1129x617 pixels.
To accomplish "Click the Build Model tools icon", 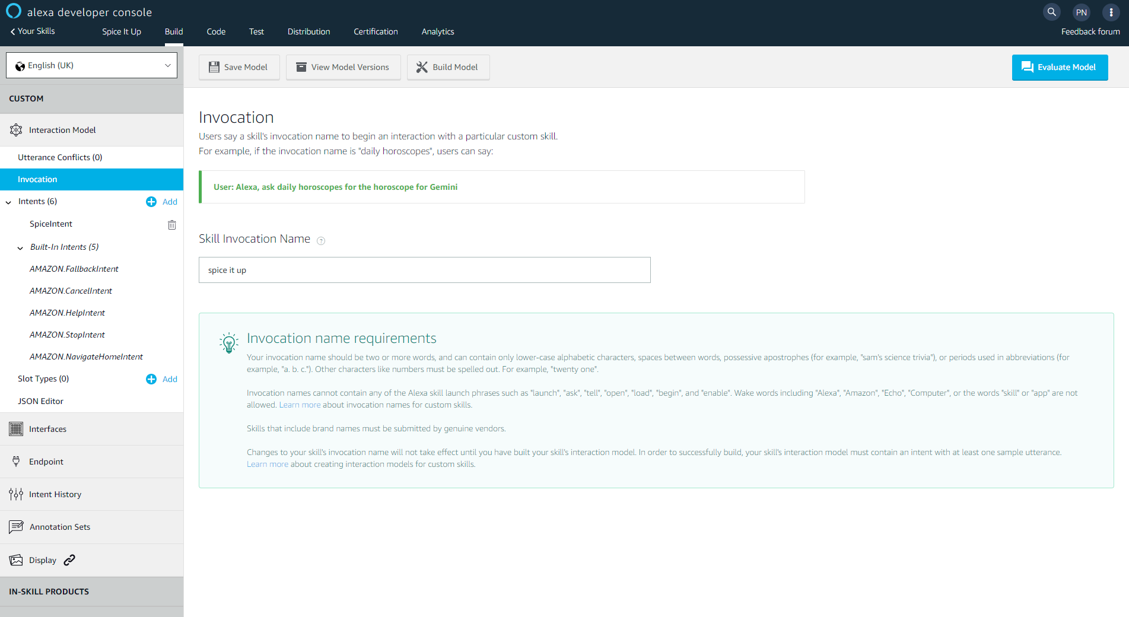I will [422, 67].
